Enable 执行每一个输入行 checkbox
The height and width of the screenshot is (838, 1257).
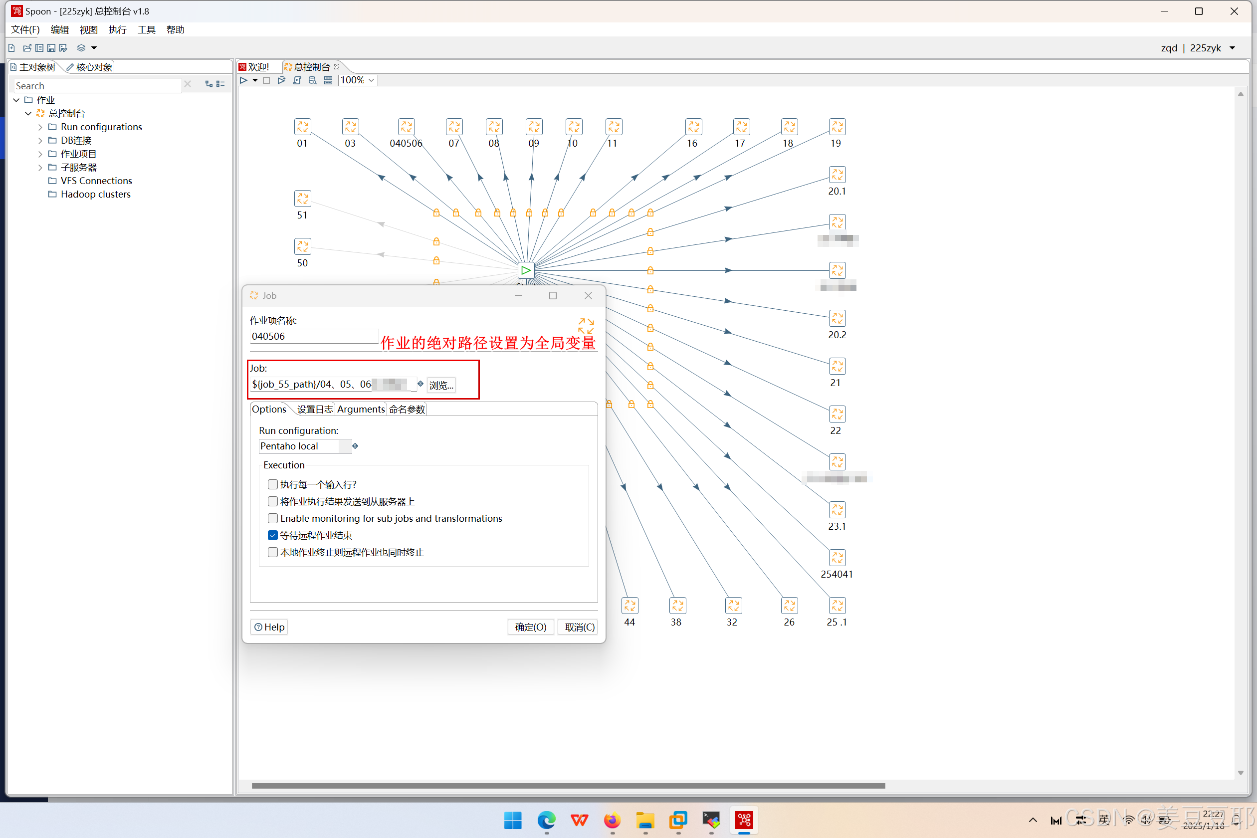pyautogui.click(x=272, y=485)
